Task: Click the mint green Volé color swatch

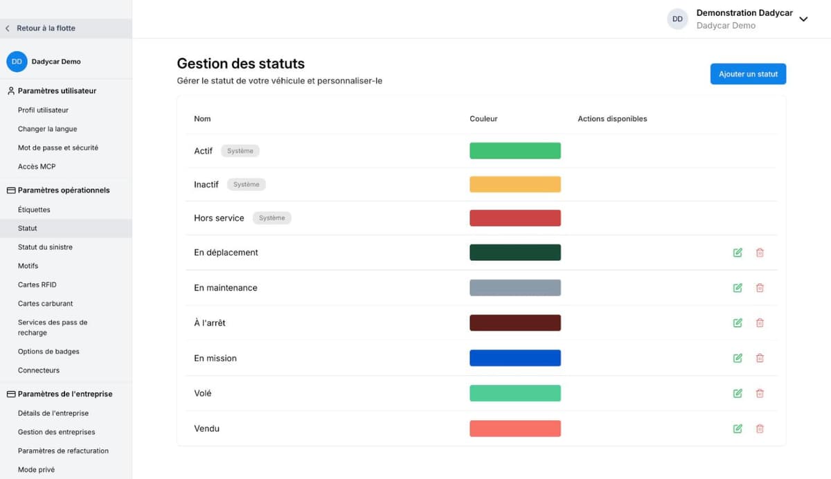Action: [515, 393]
